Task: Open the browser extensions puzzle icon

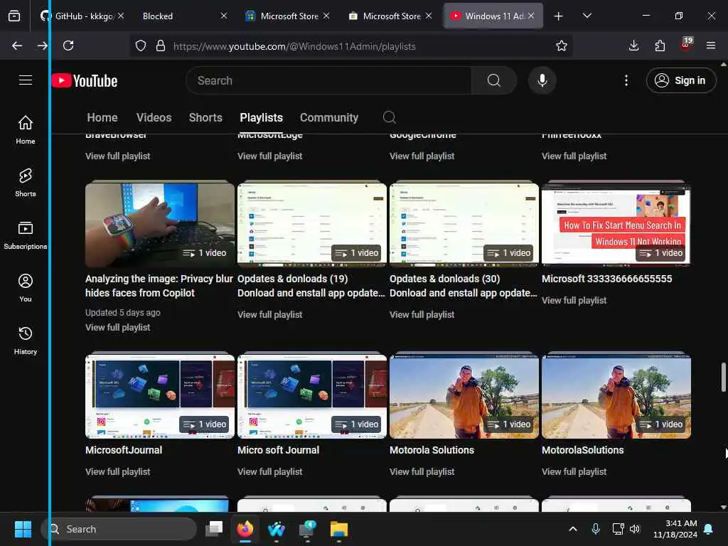Action: click(660, 45)
